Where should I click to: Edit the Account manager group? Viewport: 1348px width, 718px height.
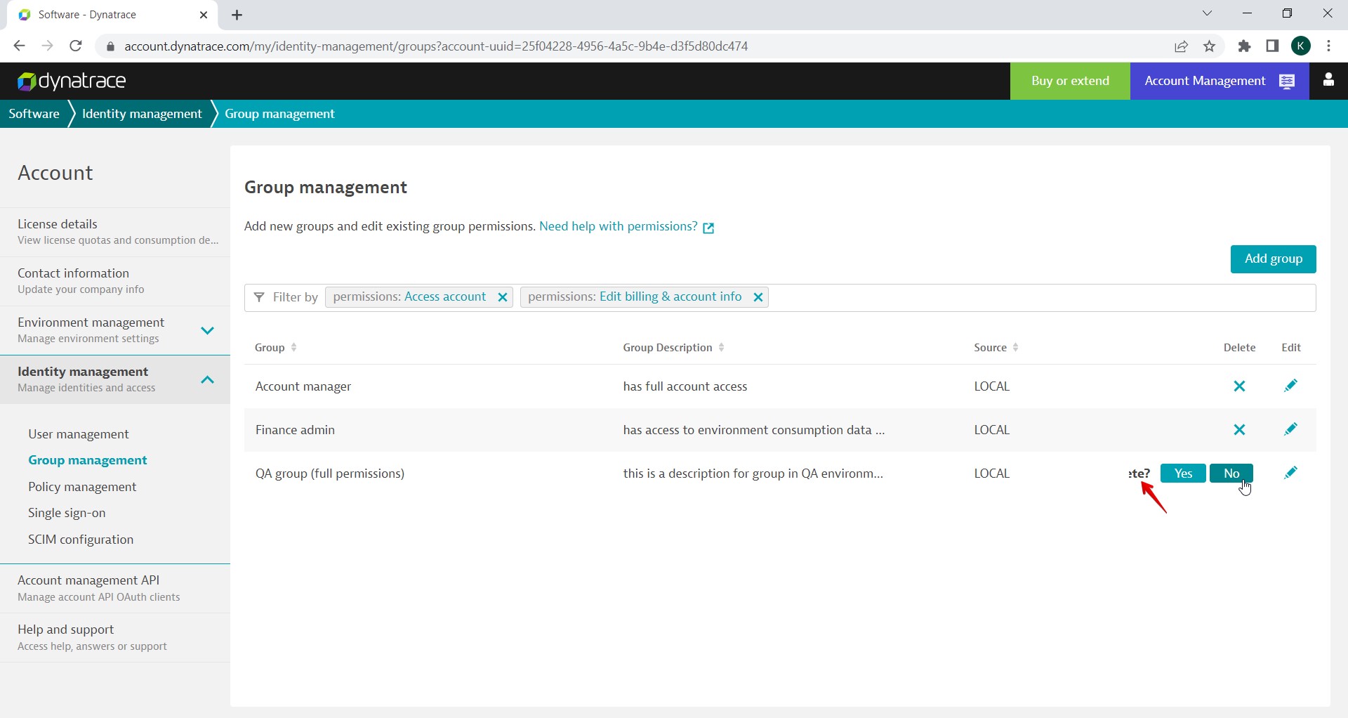(x=1290, y=386)
